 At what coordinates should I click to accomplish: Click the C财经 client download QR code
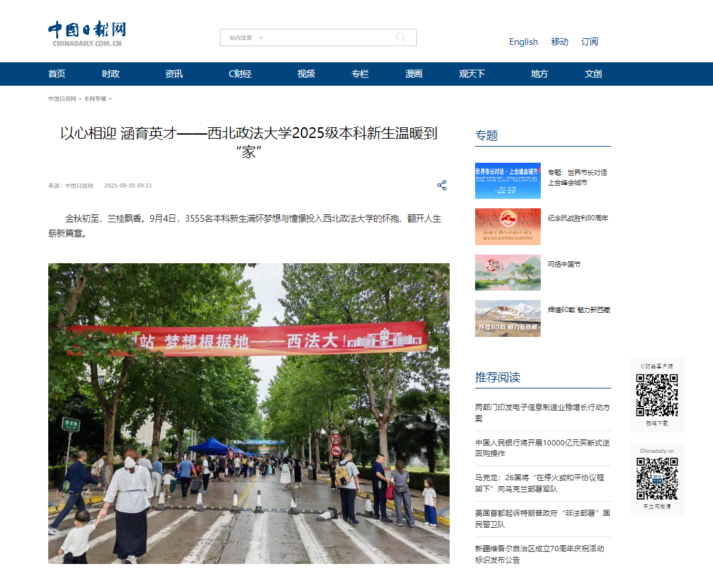[x=657, y=395]
